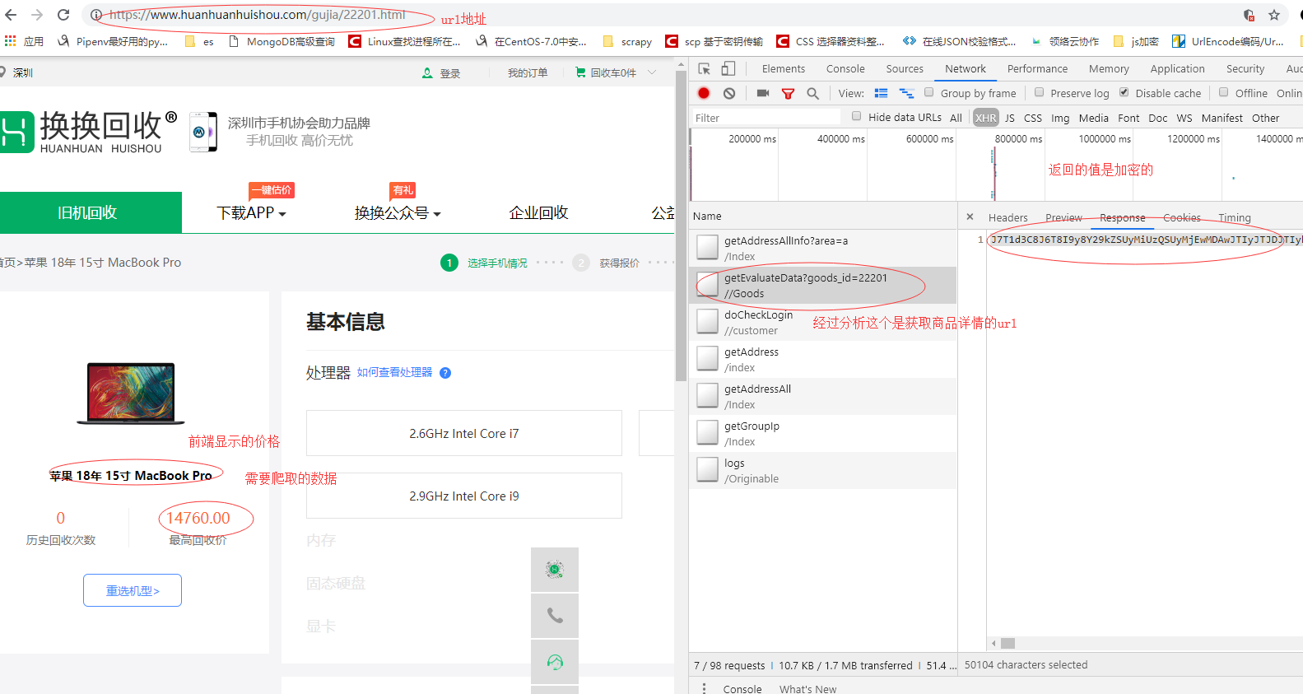Open the Network panel tab
The width and height of the screenshot is (1303, 694).
point(966,69)
